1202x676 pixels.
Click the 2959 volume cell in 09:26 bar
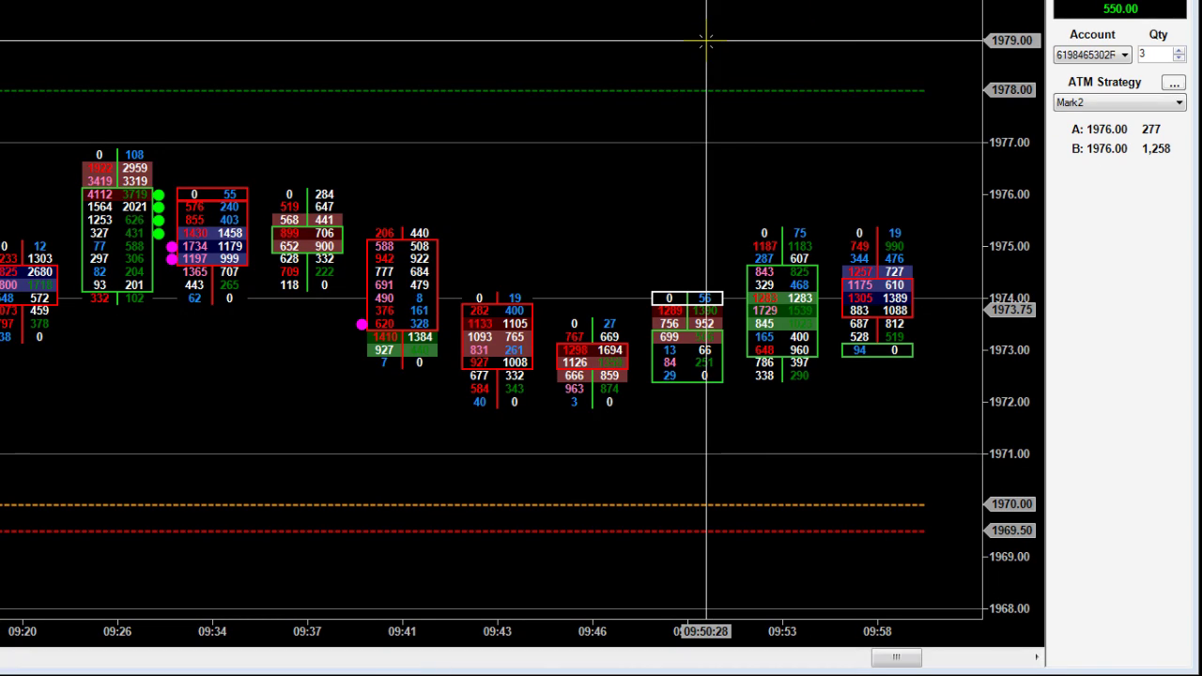coord(135,168)
